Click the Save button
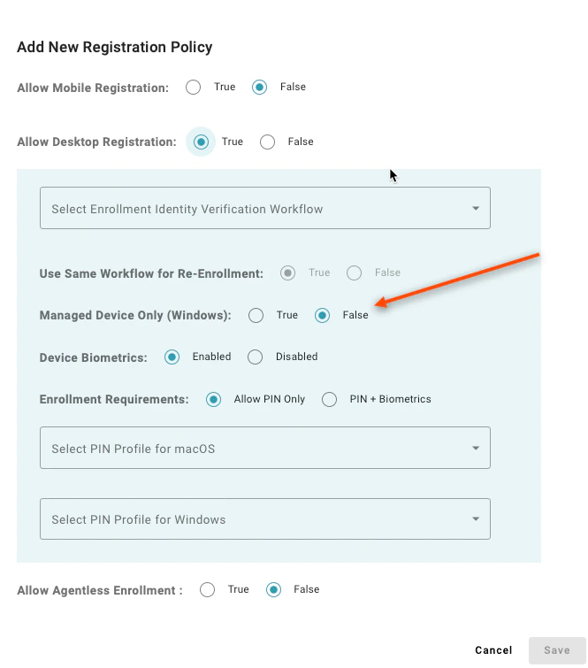The width and height of the screenshot is (588, 668). [x=557, y=650]
